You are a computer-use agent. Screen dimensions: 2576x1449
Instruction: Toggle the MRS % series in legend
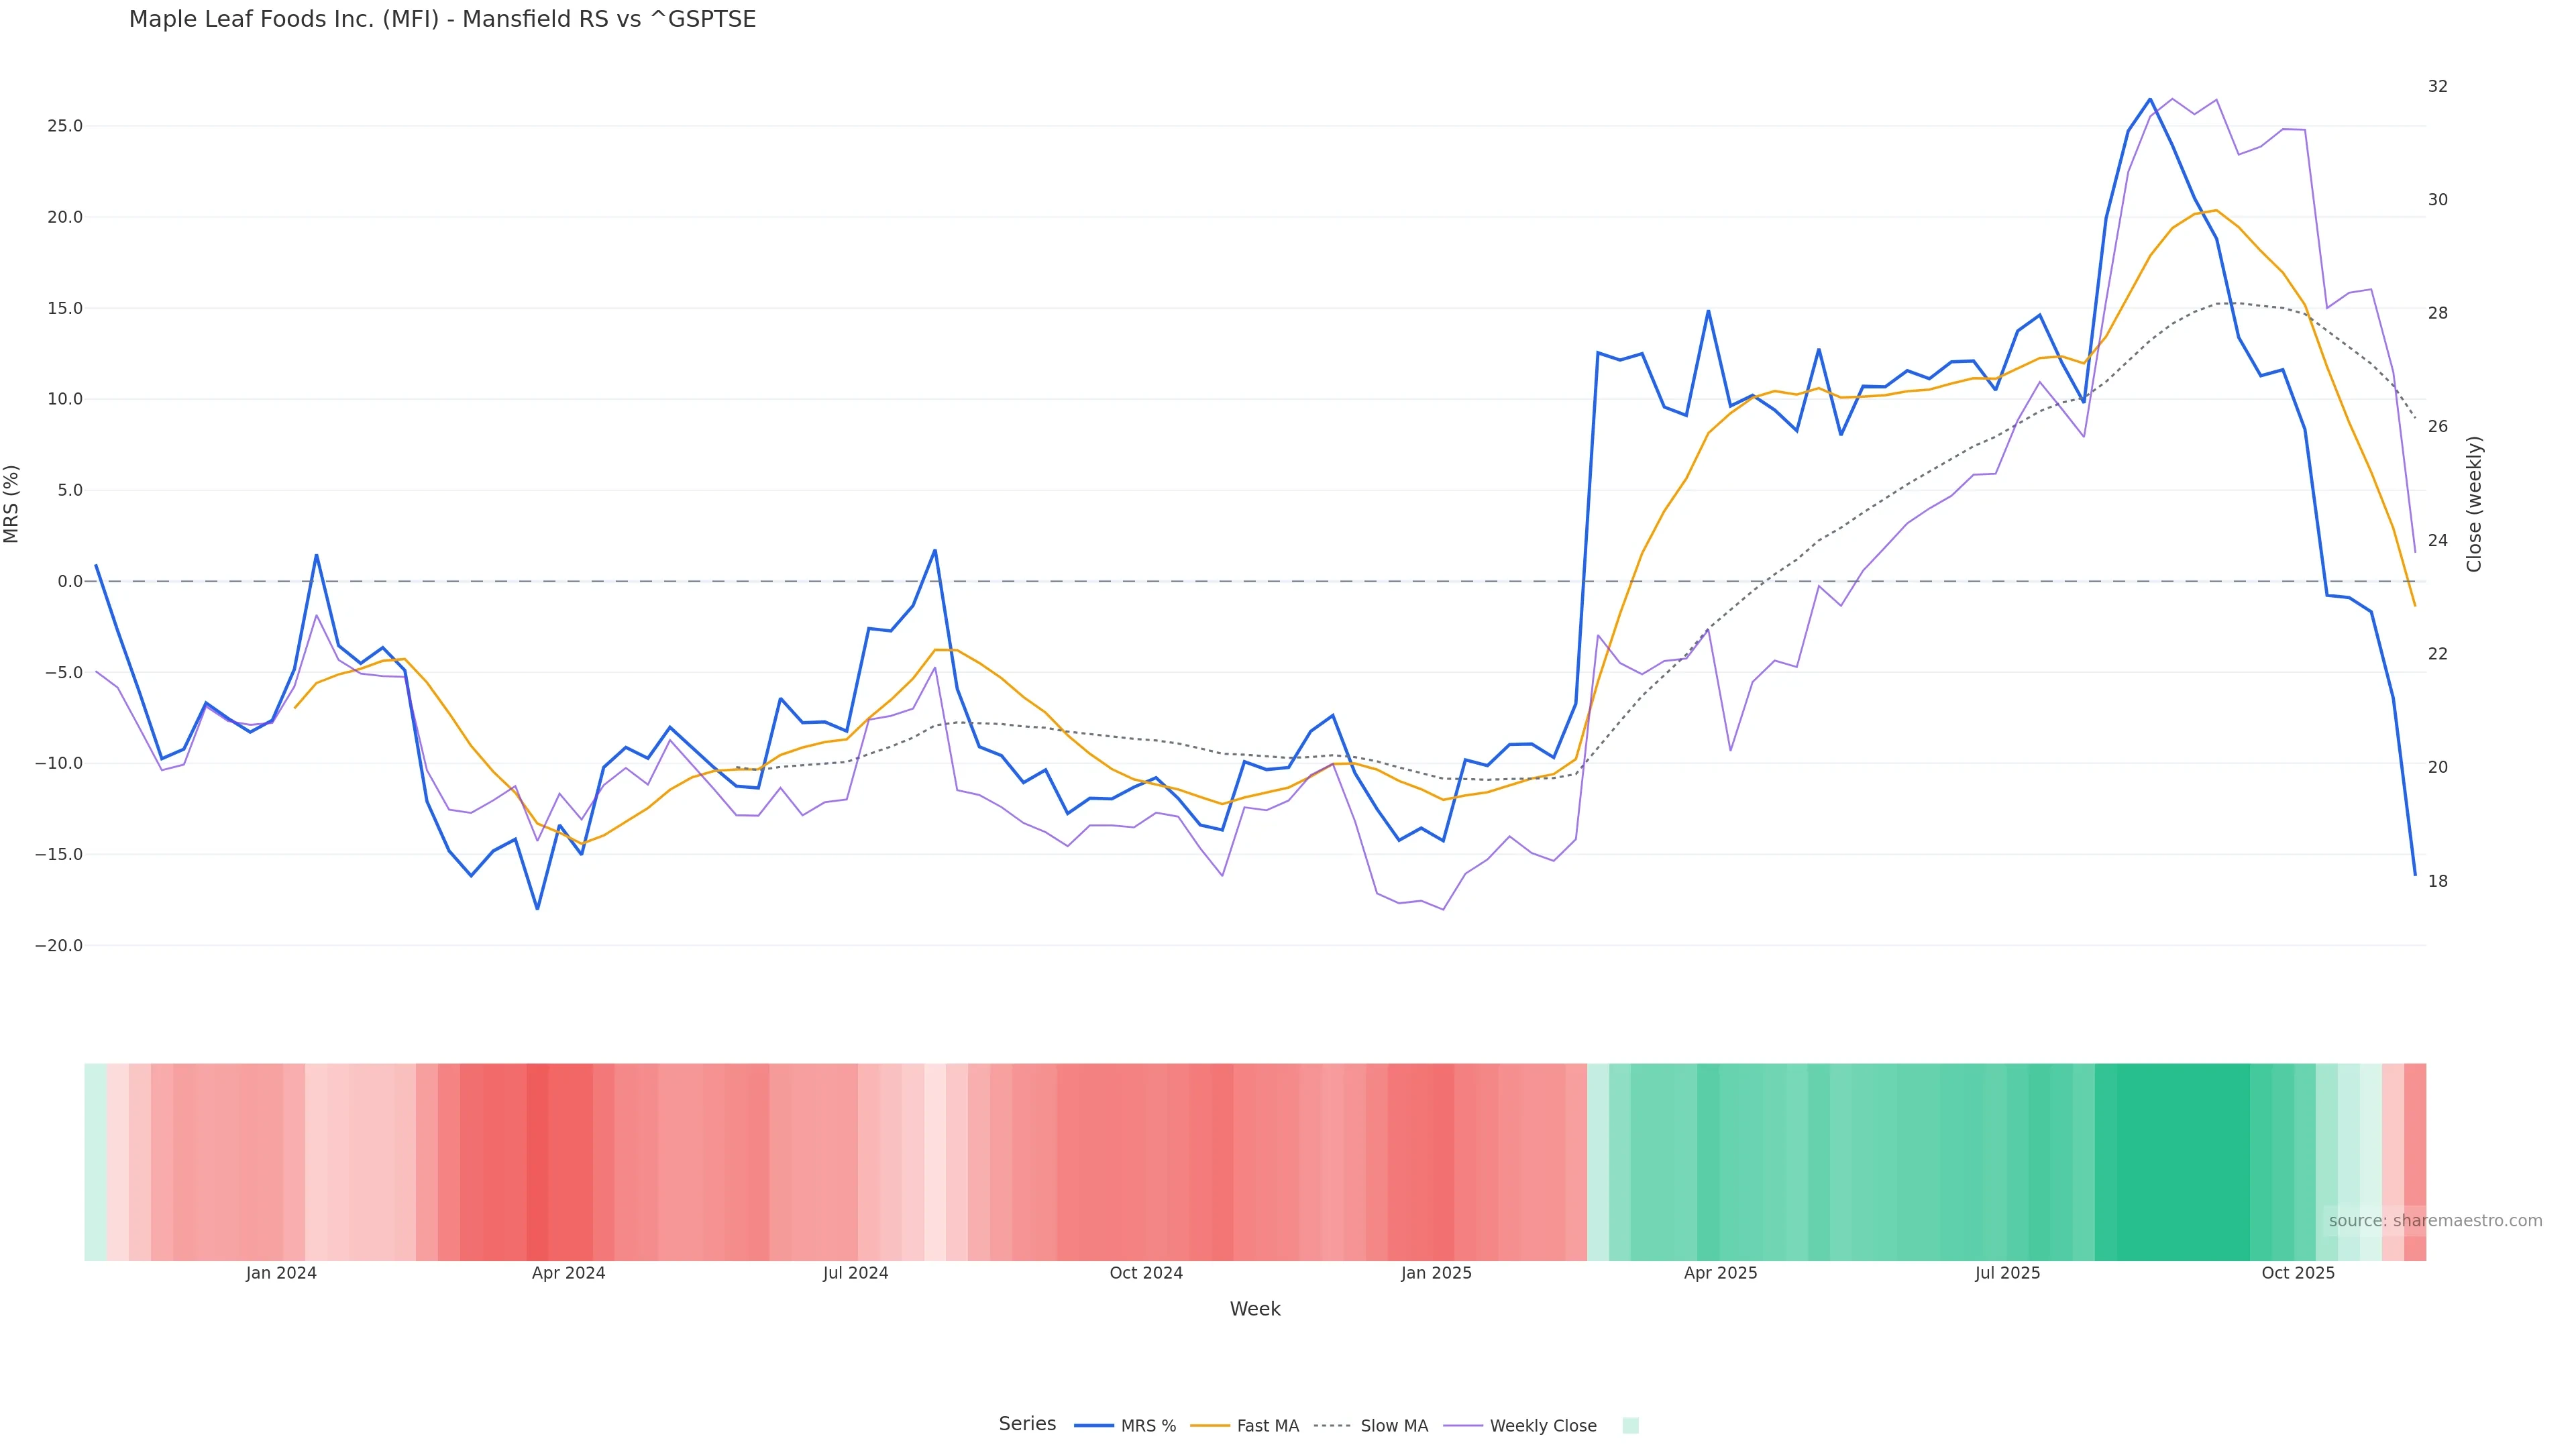[1147, 1426]
